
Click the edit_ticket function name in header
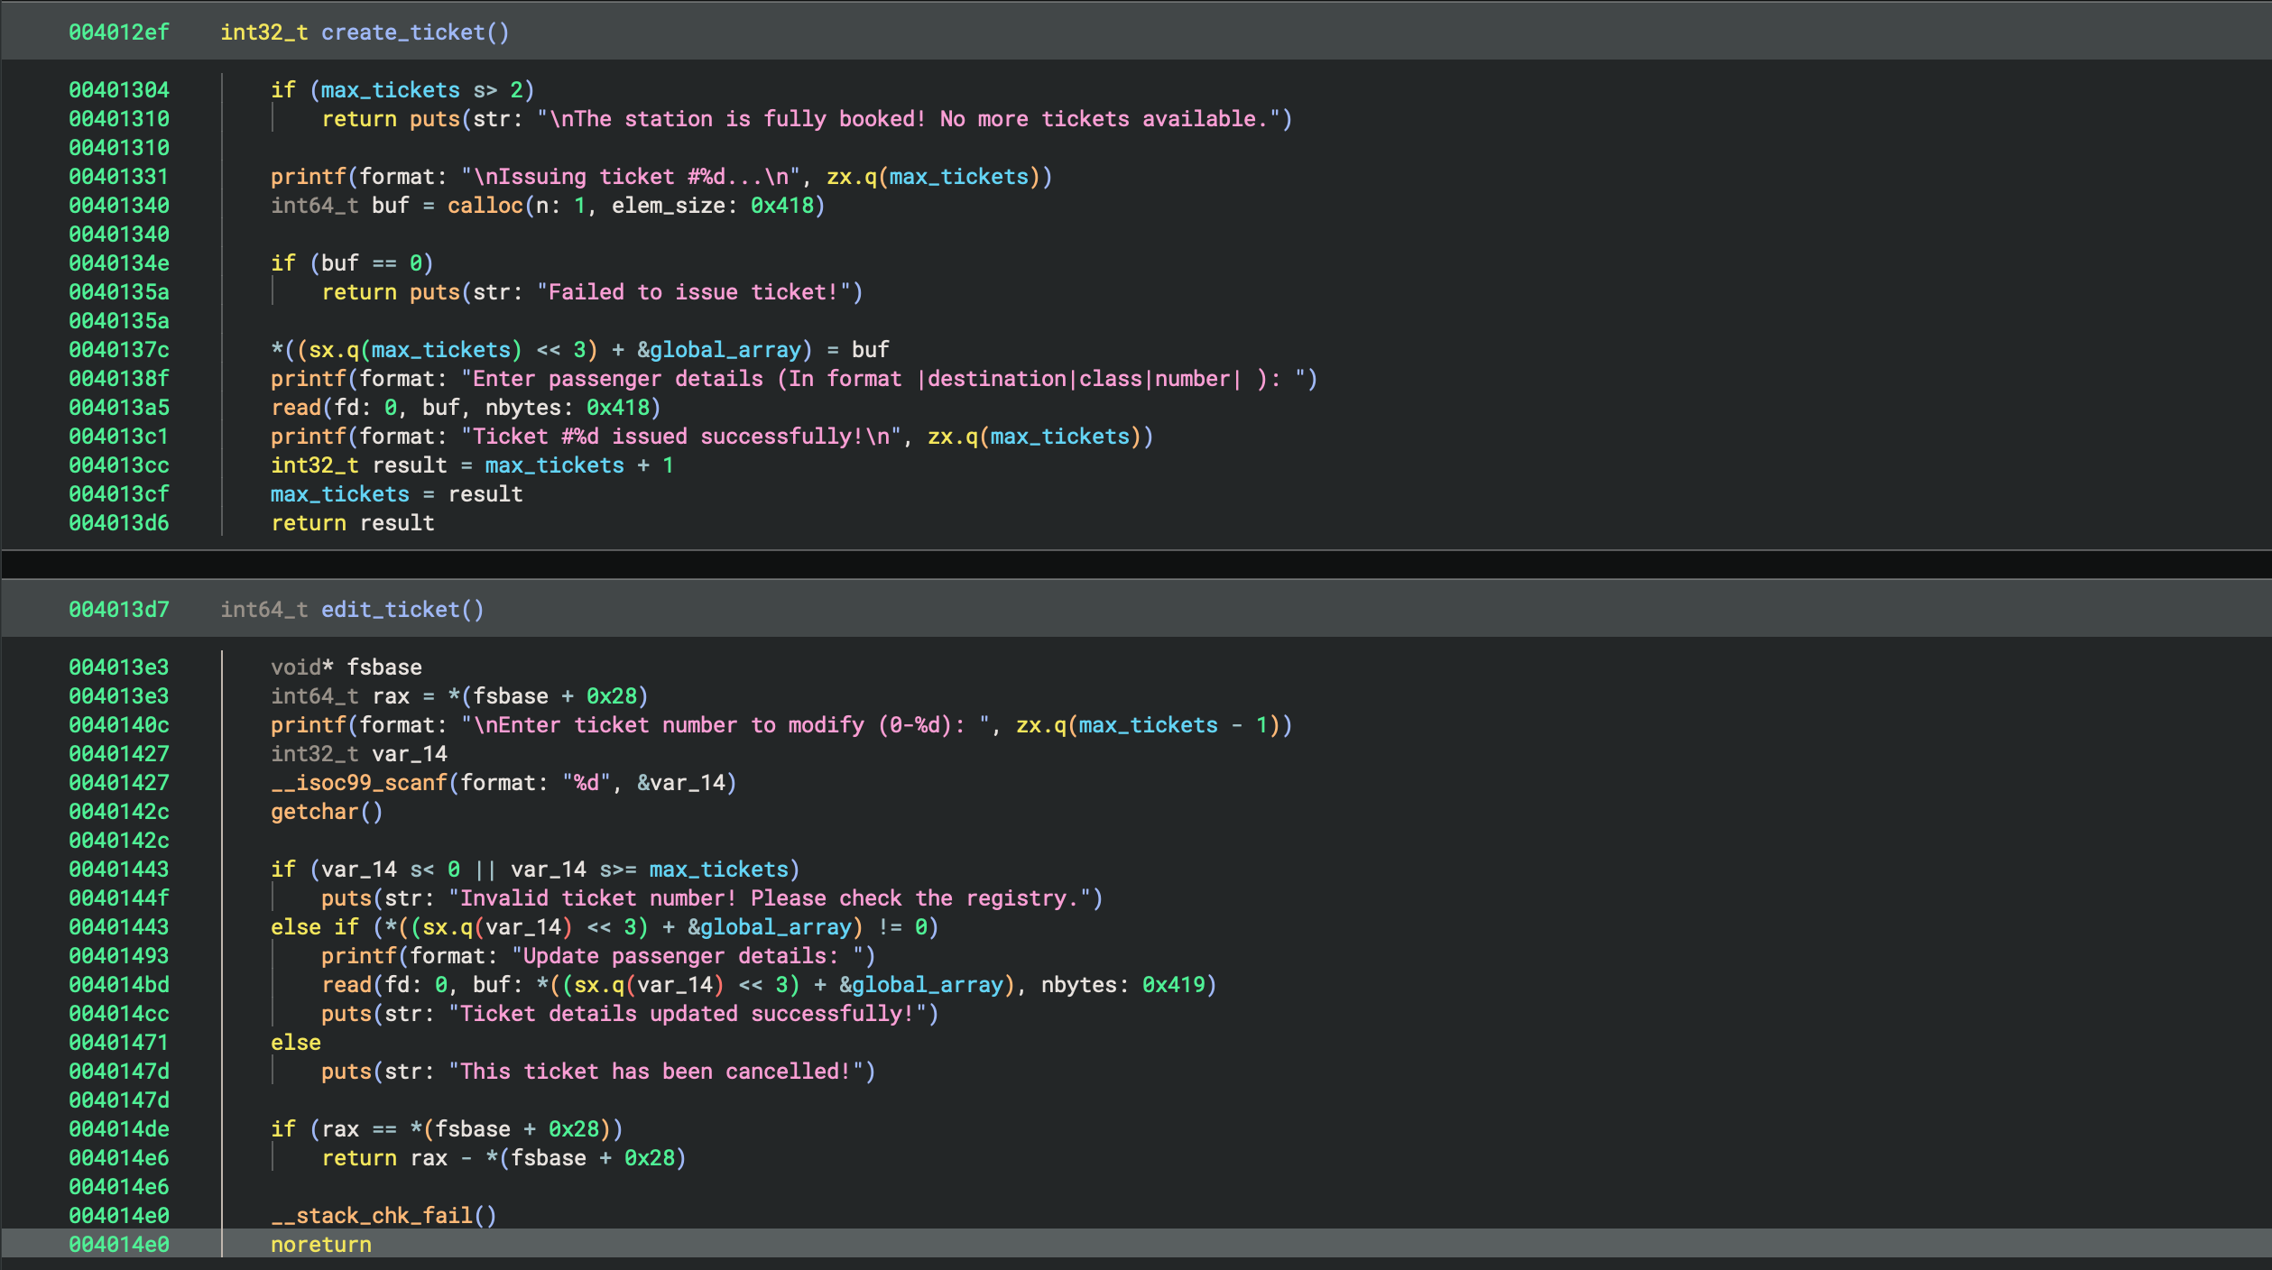click(x=390, y=610)
